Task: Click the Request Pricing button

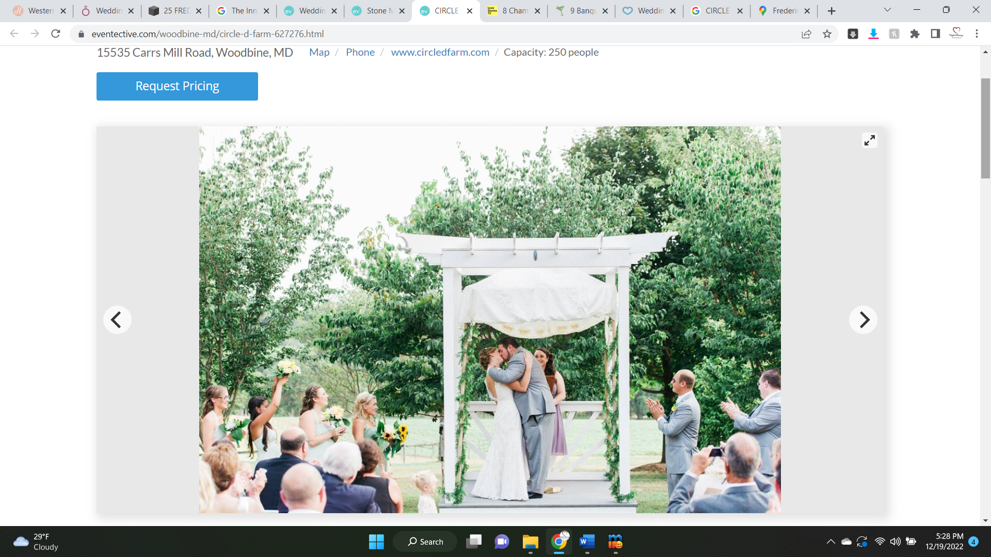Action: tap(177, 86)
